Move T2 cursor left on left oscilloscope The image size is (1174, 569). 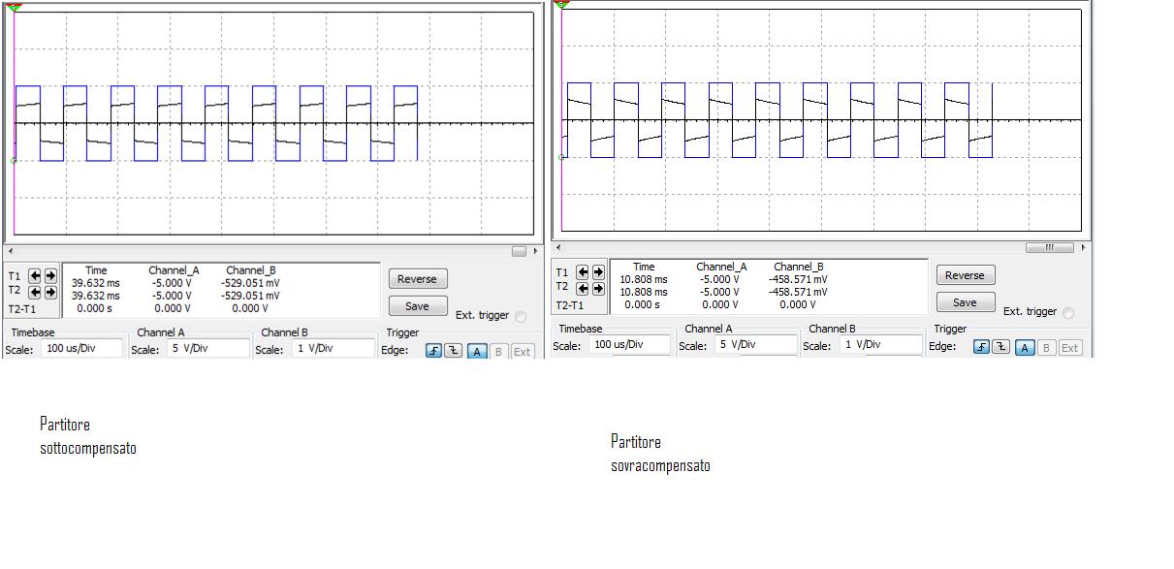tap(36, 292)
